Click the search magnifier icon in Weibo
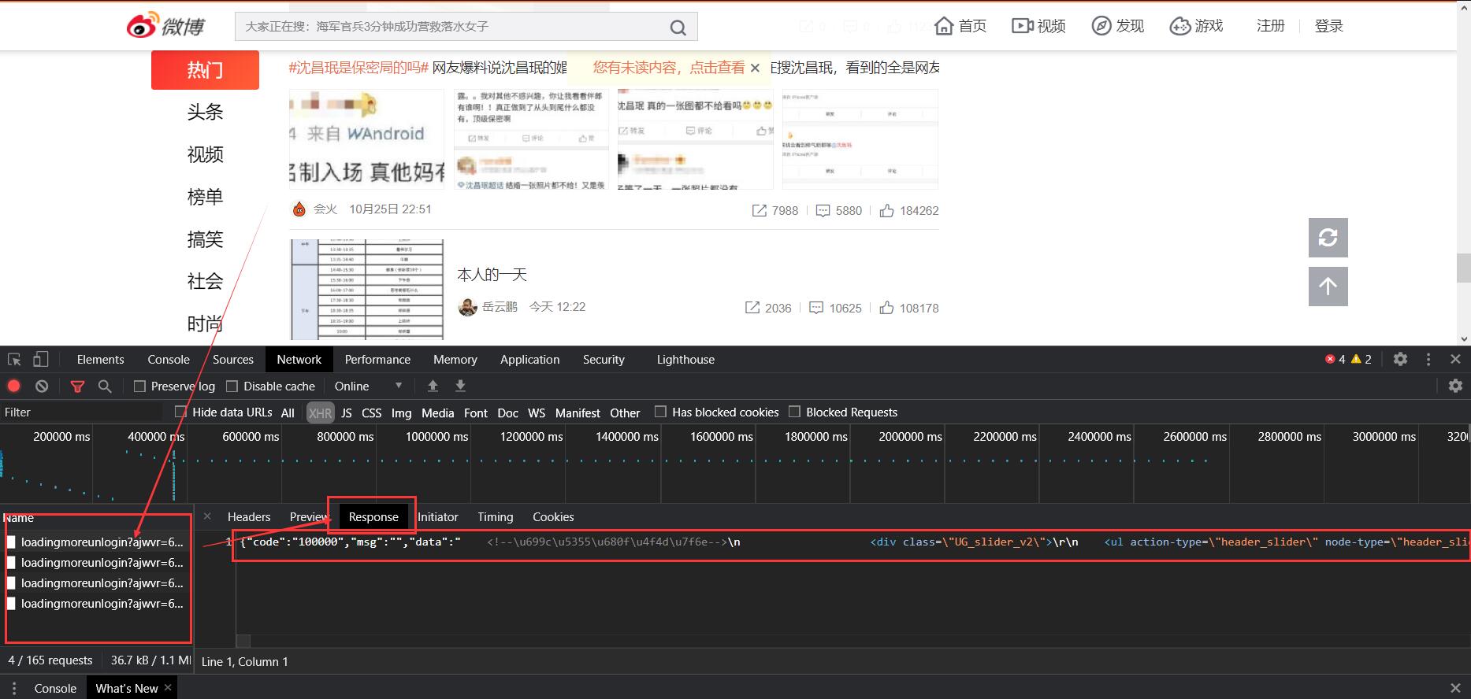The height and width of the screenshot is (699, 1471). [x=678, y=28]
